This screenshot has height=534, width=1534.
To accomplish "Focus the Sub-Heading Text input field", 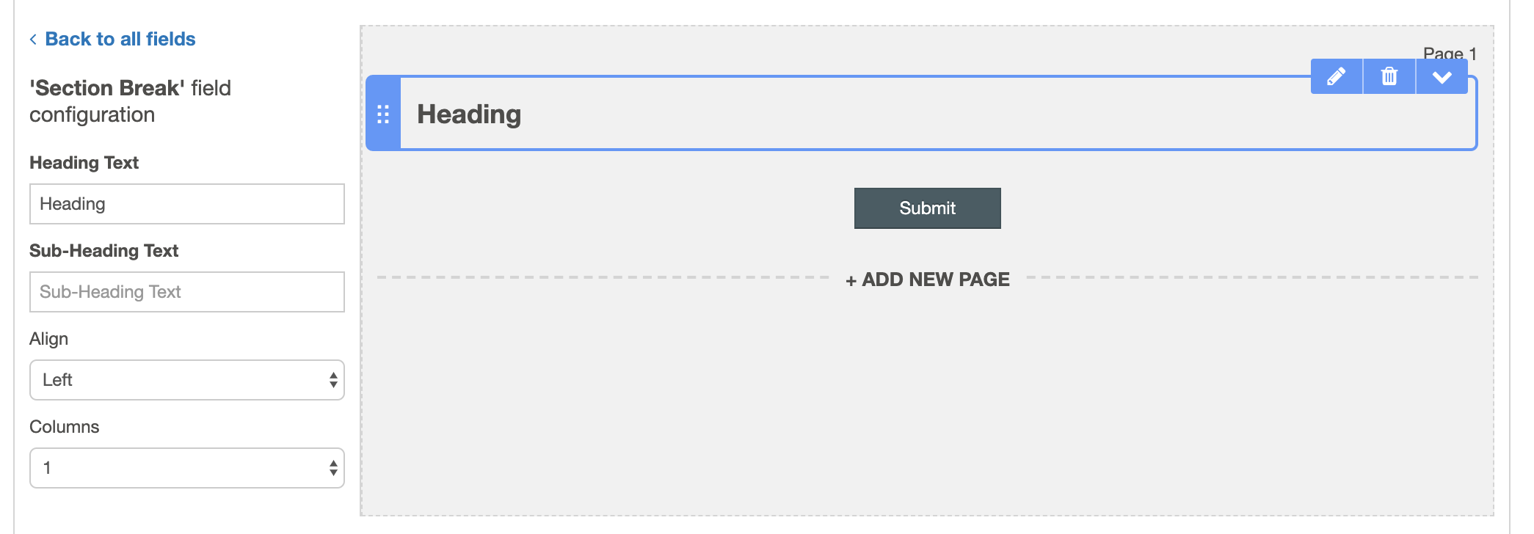I will [x=187, y=292].
